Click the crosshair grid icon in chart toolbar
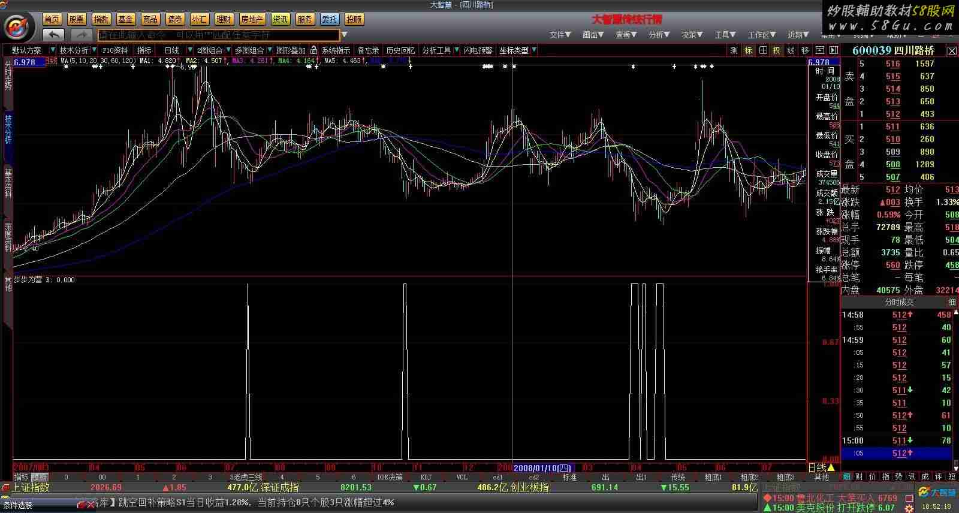The height and width of the screenshot is (513, 959). [x=762, y=50]
